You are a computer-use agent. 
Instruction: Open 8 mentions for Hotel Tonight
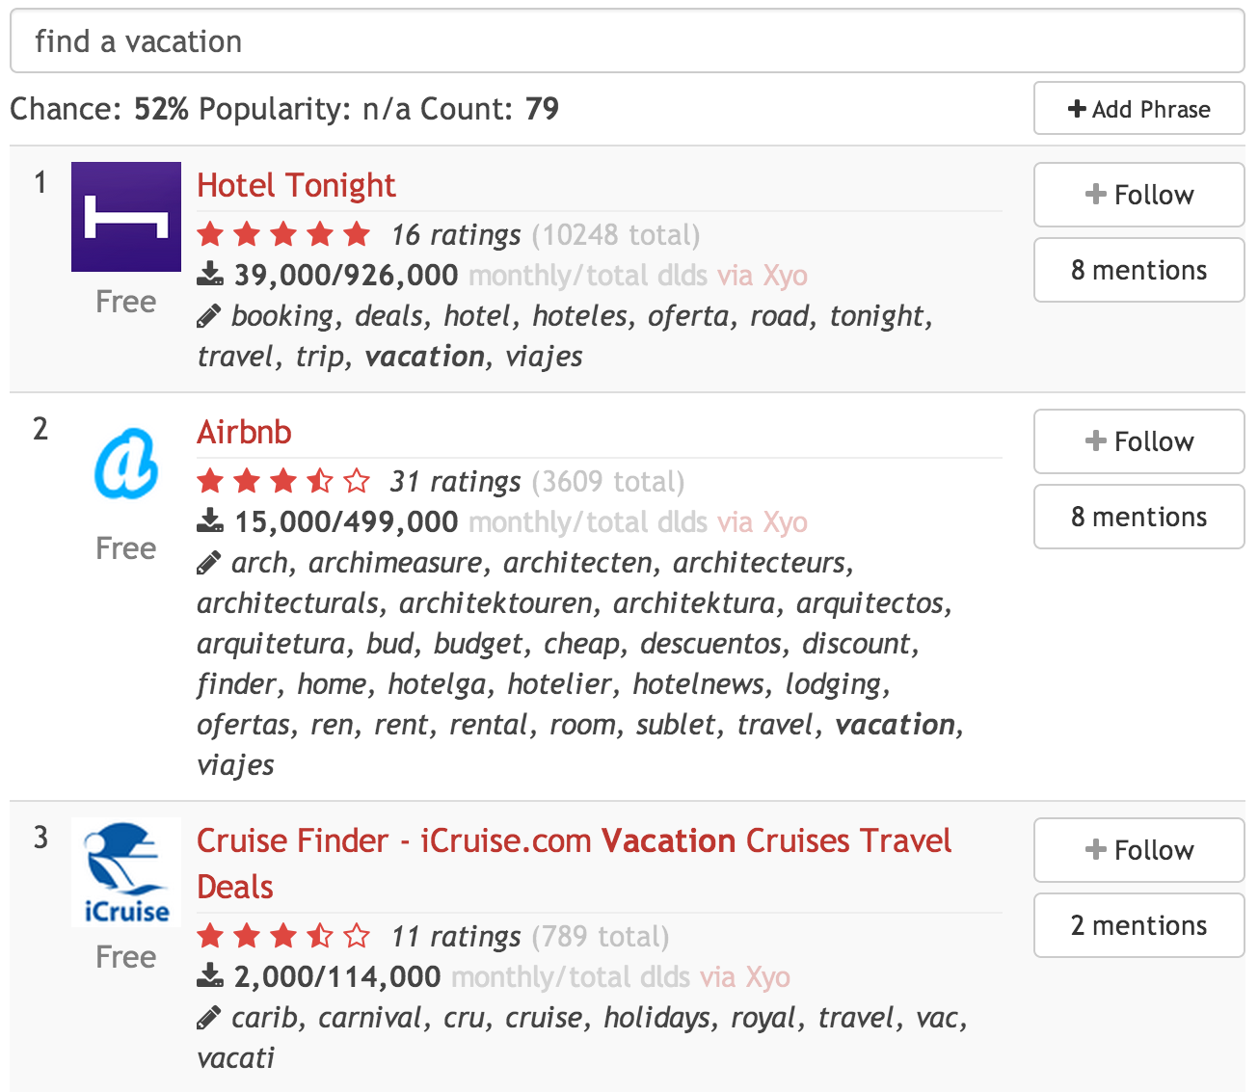[x=1139, y=270]
